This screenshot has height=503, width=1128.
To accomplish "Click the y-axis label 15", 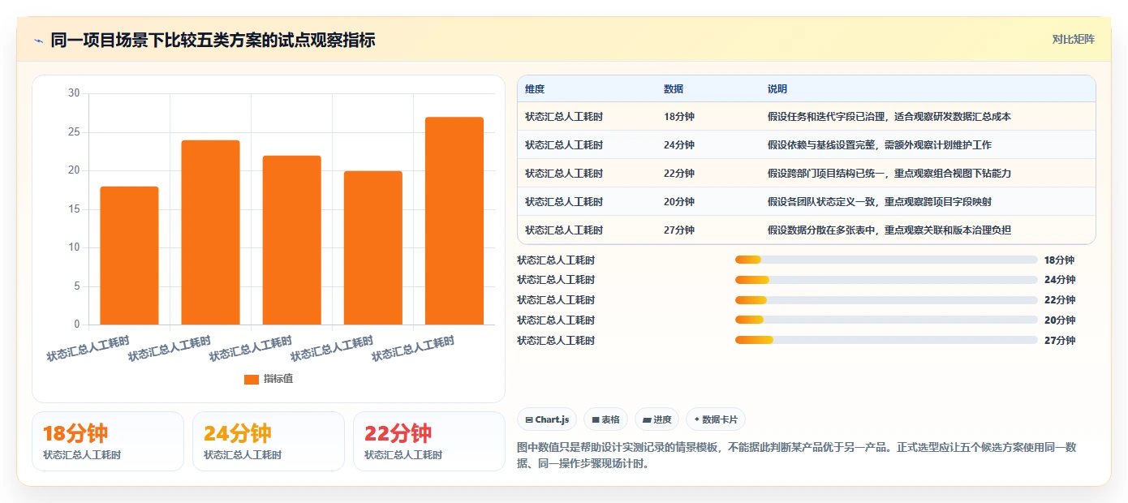I will (74, 209).
